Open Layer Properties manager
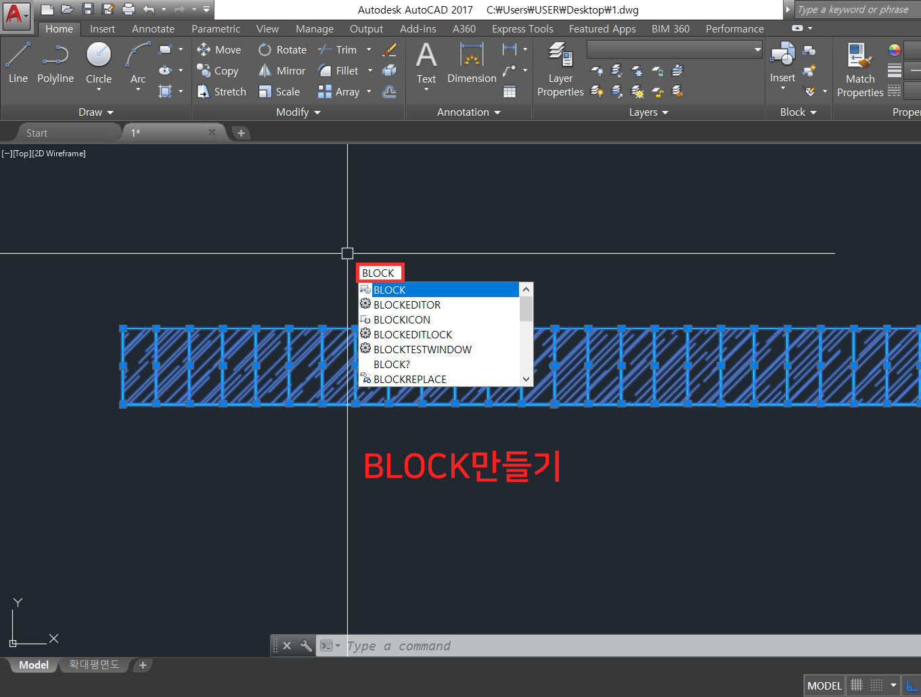Screen dimensions: 921x697 pyautogui.click(x=560, y=69)
